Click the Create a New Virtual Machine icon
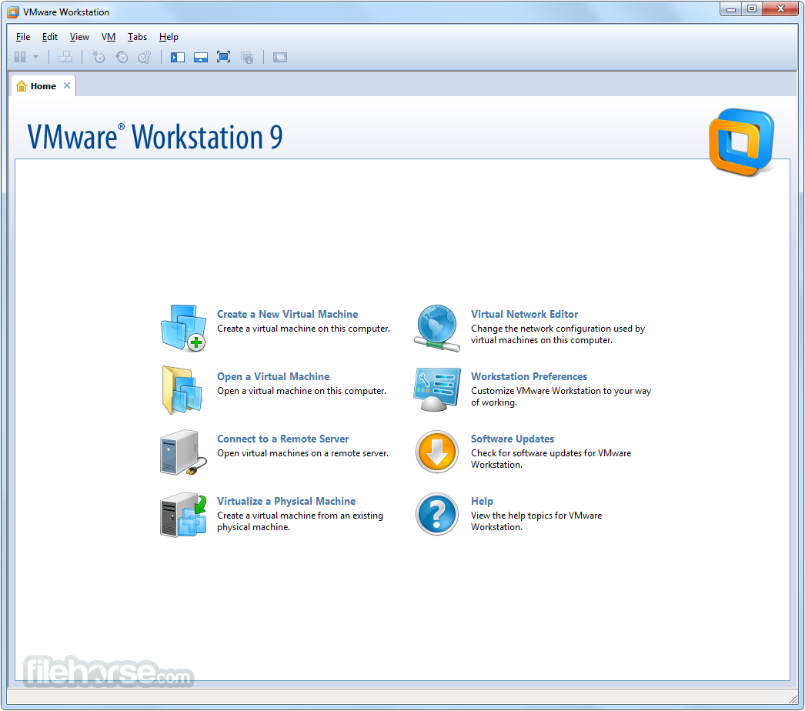Viewport: 805px width, 711px height. click(x=183, y=327)
